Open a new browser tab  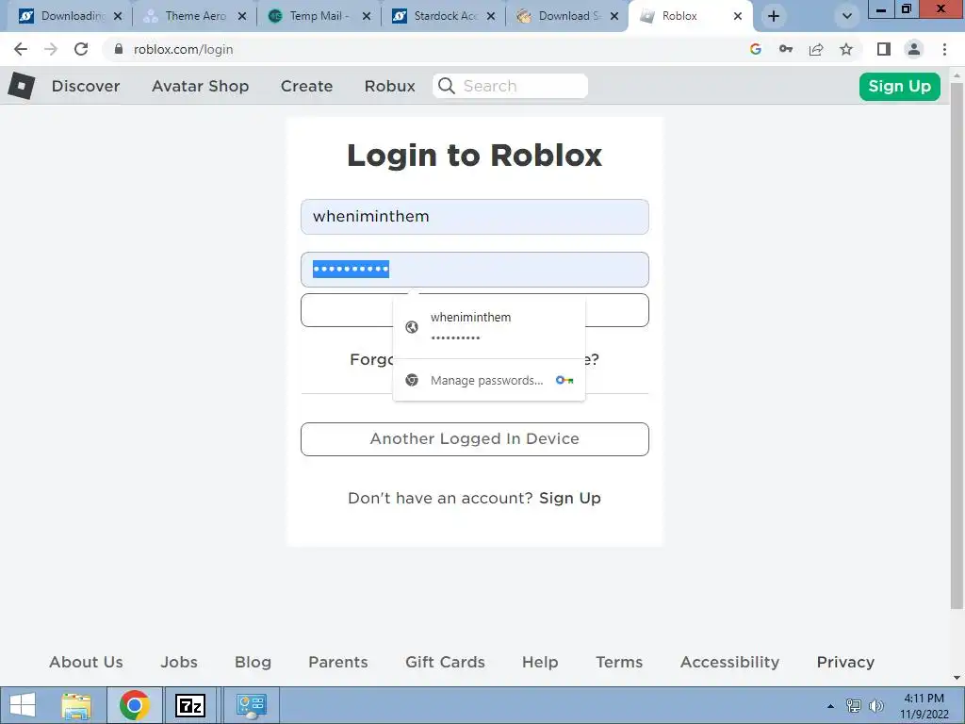pos(774,16)
